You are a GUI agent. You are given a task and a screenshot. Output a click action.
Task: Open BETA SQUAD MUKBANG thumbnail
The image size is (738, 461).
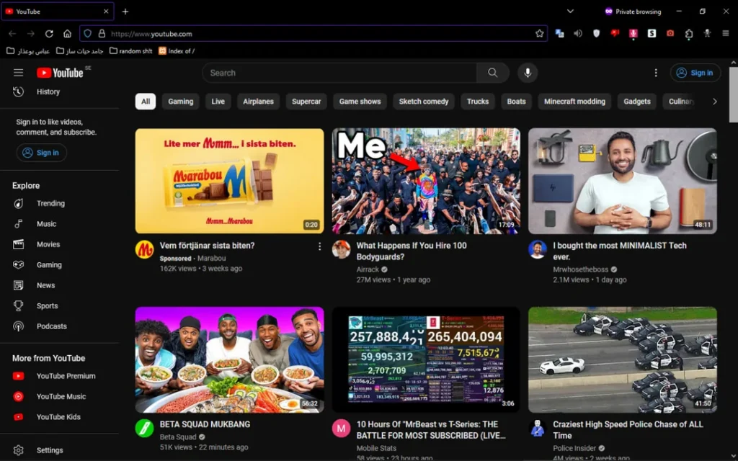click(229, 360)
